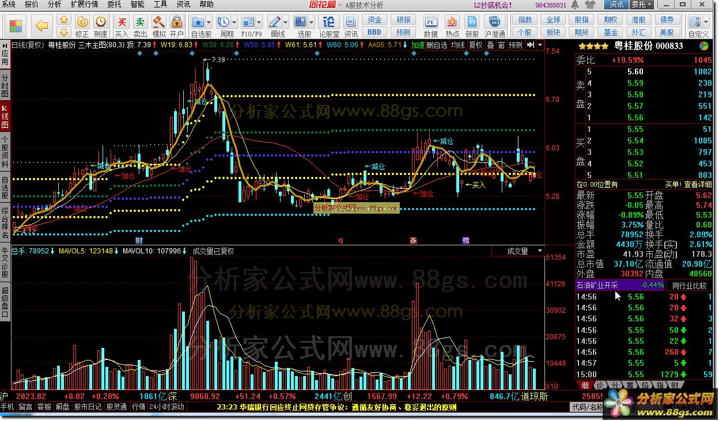Toggle the 均线 moving average display
The height and width of the screenshot is (421, 719).
[458, 45]
